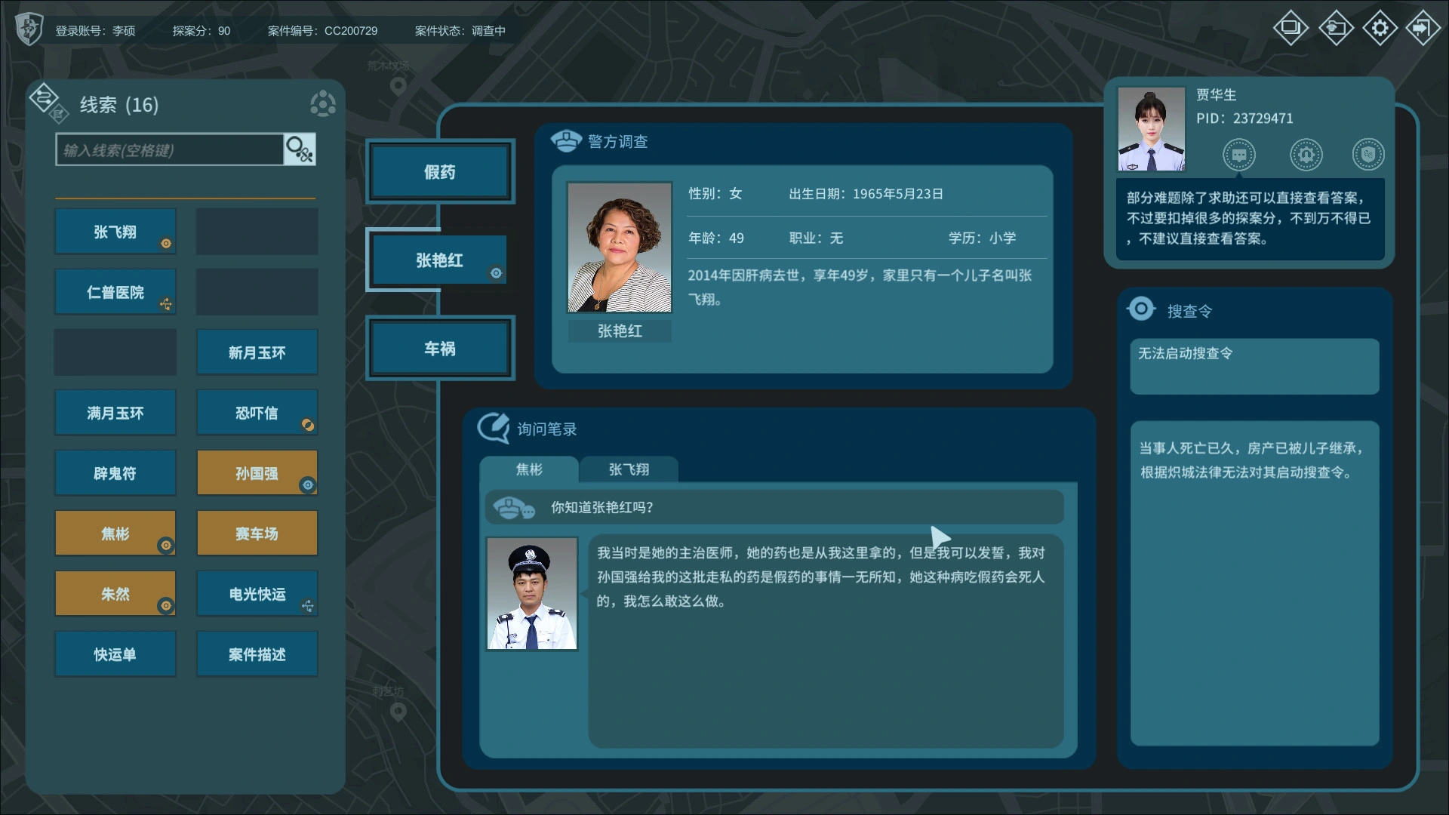Click the clue search magnifier icon

point(299,149)
